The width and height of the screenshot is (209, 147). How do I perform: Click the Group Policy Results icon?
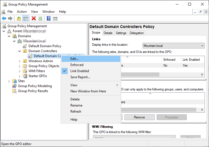[14, 91]
